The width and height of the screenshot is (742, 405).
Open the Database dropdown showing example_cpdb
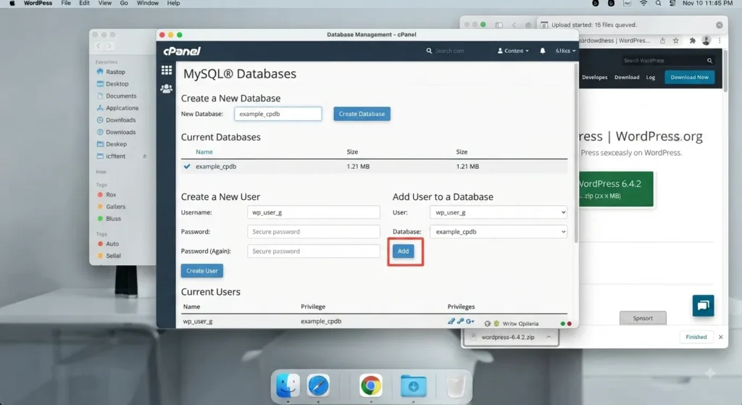(499, 232)
